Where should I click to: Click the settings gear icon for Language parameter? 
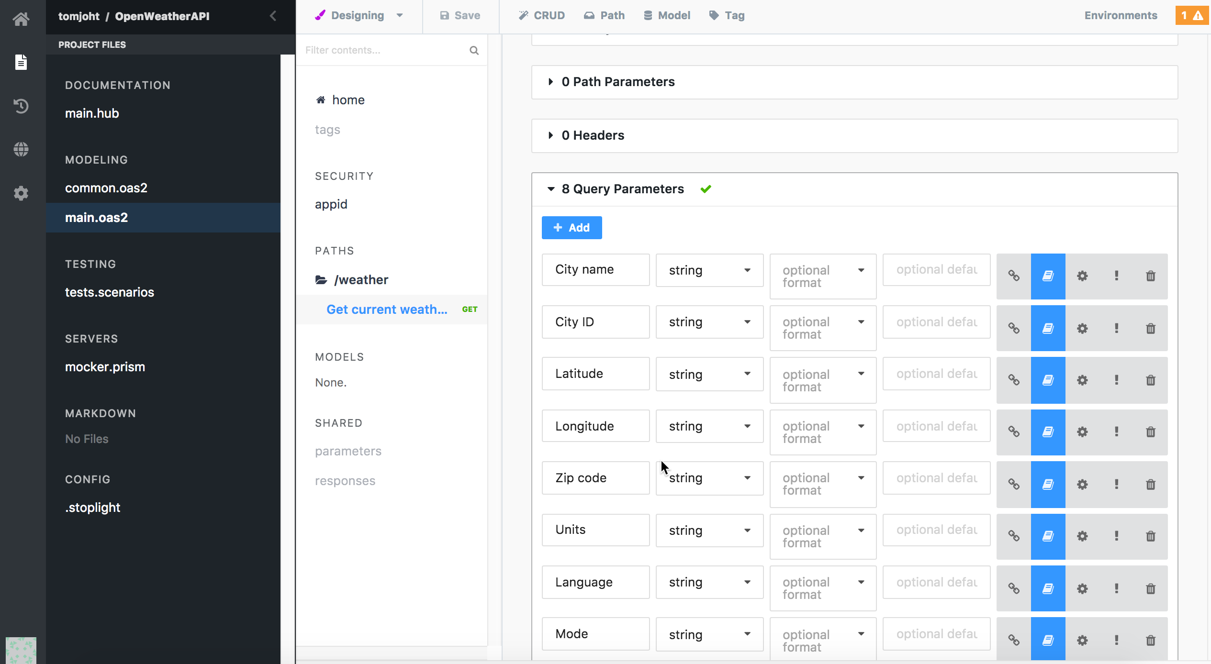(x=1083, y=588)
